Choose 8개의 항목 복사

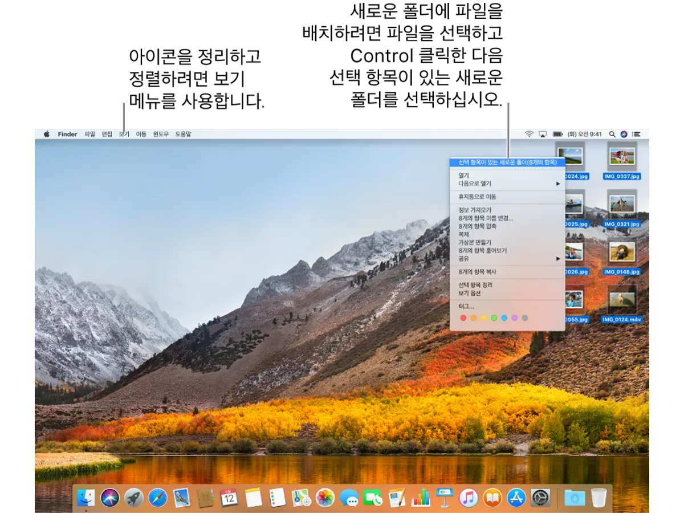click(x=507, y=272)
